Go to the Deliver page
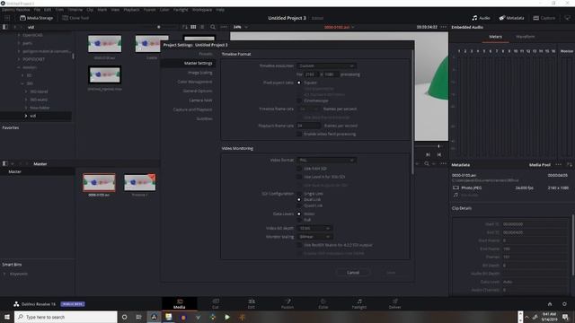This screenshot has width=575, height=323. coord(395,304)
